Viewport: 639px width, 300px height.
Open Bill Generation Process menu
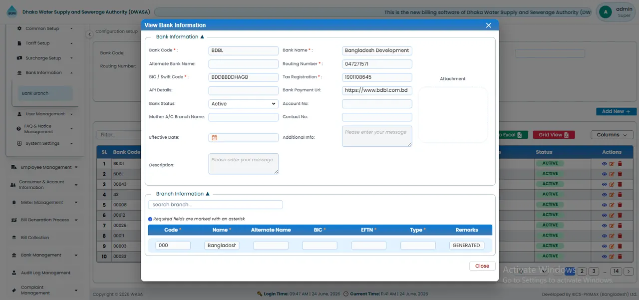point(44,220)
